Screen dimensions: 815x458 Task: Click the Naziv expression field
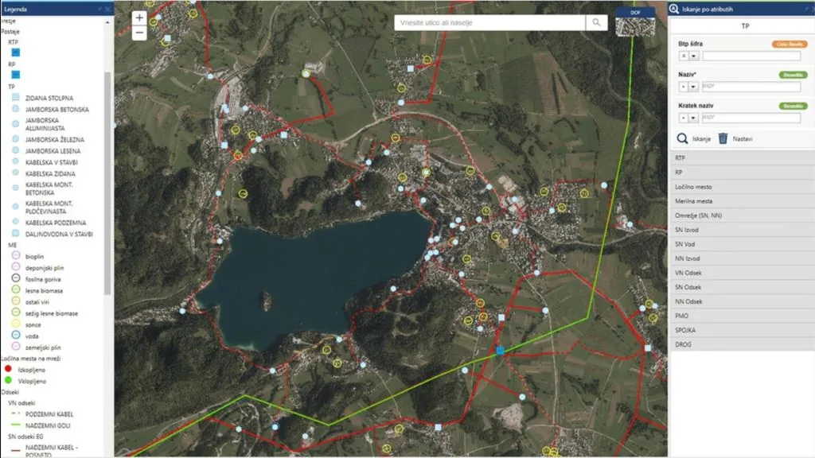[x=751, y=87]
